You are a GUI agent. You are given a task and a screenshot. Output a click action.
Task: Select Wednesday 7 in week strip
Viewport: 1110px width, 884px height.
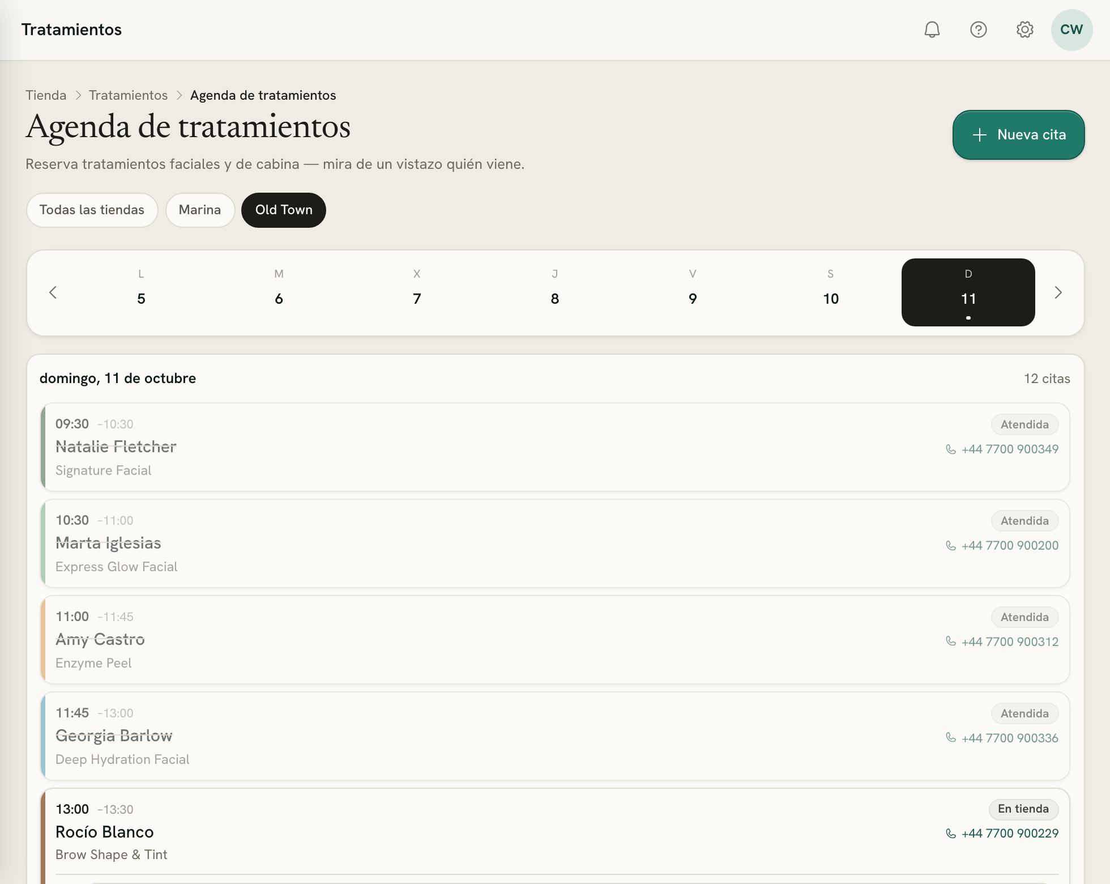coord(417,292)
